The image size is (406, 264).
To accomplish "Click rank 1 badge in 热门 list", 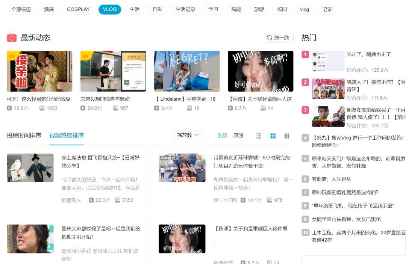I will 305,54.
